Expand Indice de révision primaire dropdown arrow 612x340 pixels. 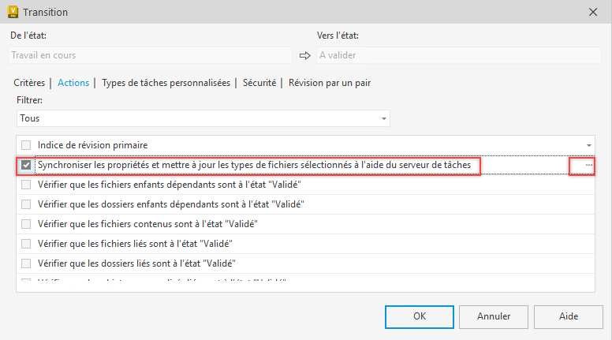tap(589, 145)
